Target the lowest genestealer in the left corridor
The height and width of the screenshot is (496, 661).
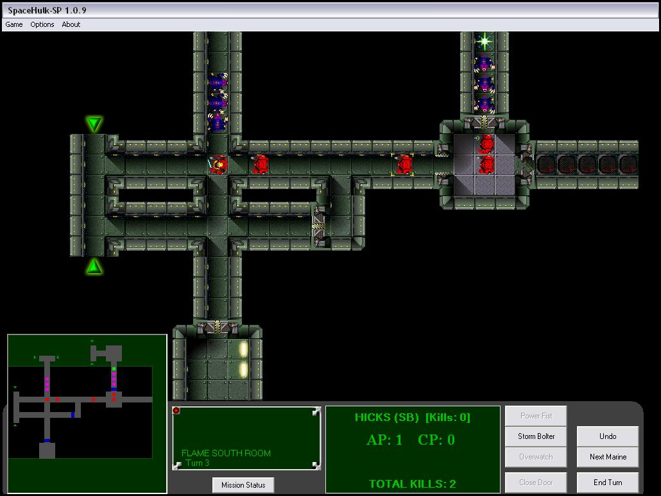click(x=218, y=122)
